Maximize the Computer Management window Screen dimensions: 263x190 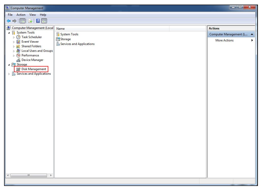coord(240,7)
